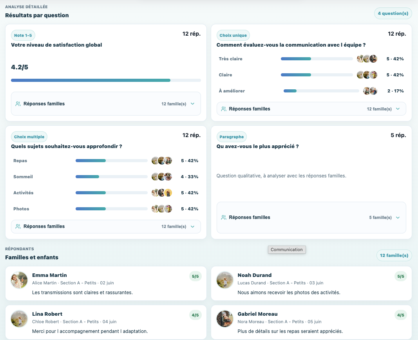
Task: Click Lina Robert's avatar
Action: pos(19,319)
